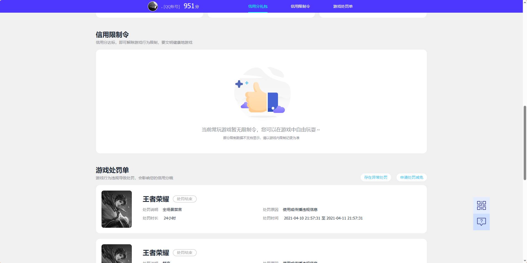
Task: Click the vertical page scrollbar thumb
Action: [x=525, y=143]
